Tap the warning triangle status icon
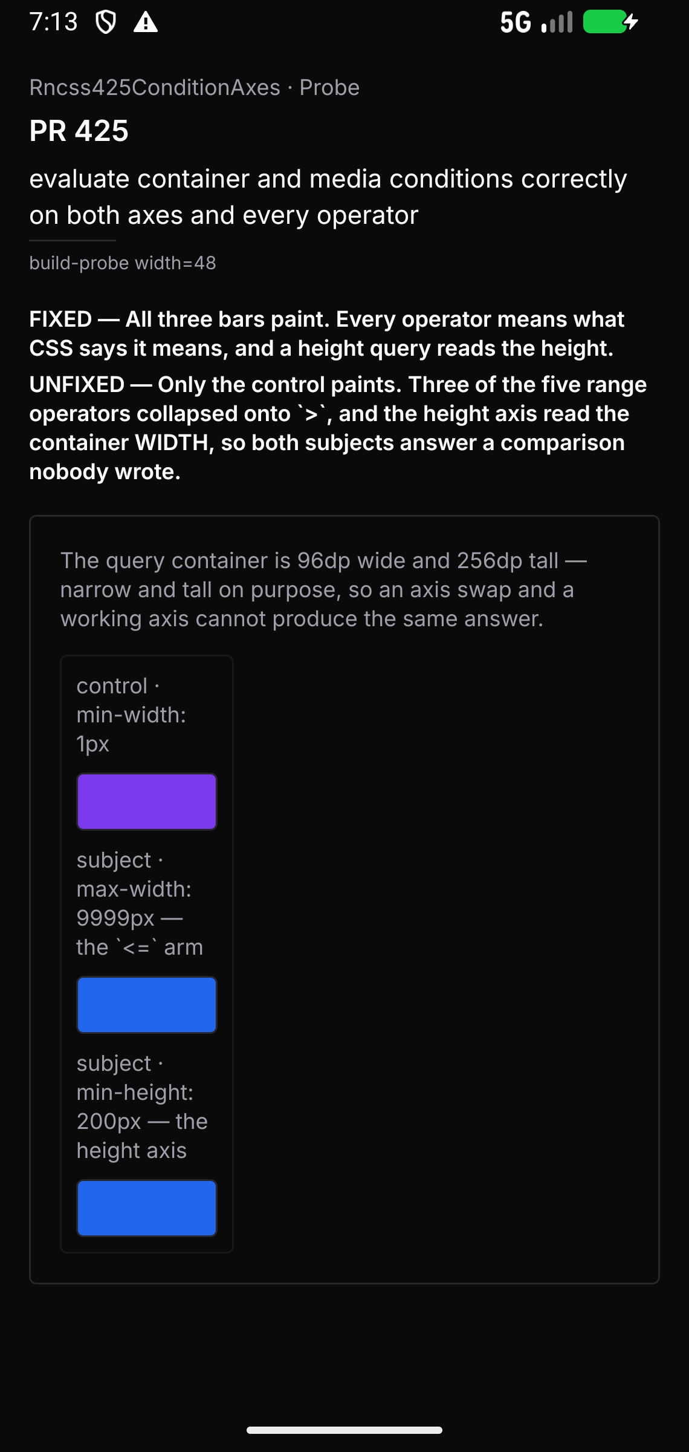 click(146, 23)
